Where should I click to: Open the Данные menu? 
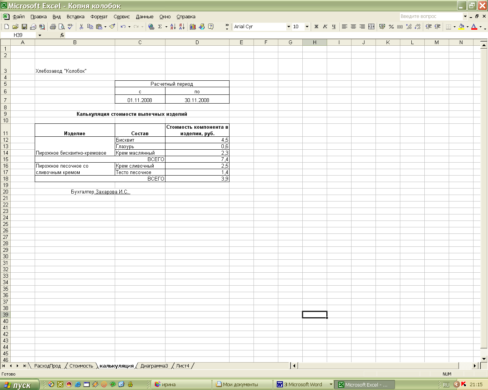145,17
